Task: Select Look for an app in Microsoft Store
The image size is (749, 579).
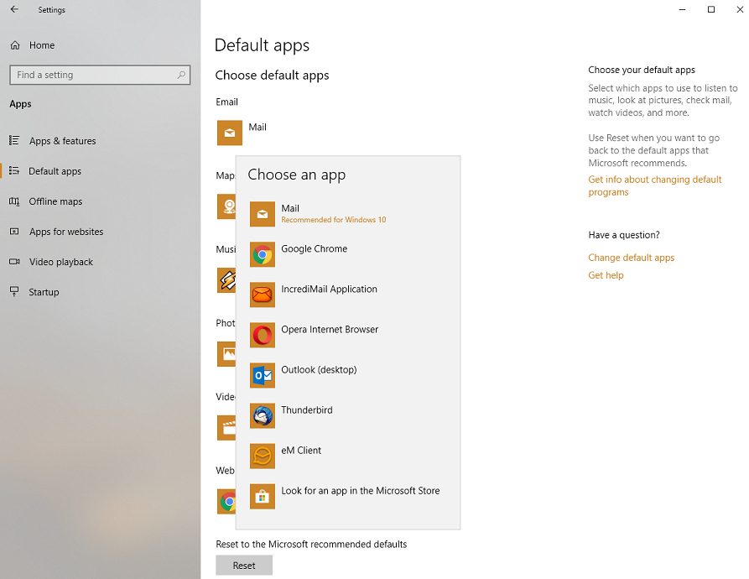Action: pos(348,497)
